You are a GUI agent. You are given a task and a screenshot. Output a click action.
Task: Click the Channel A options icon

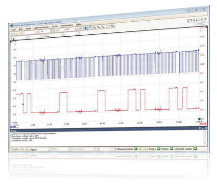tap(13, 39)
